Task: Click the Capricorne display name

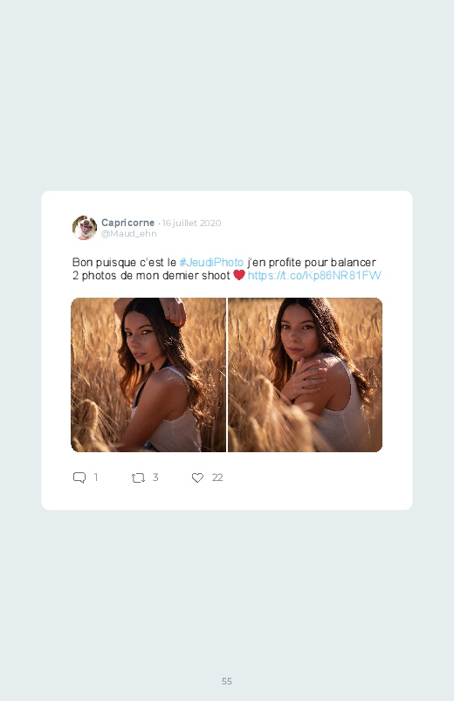Action: pyautogui.click(x=128, y=223)
